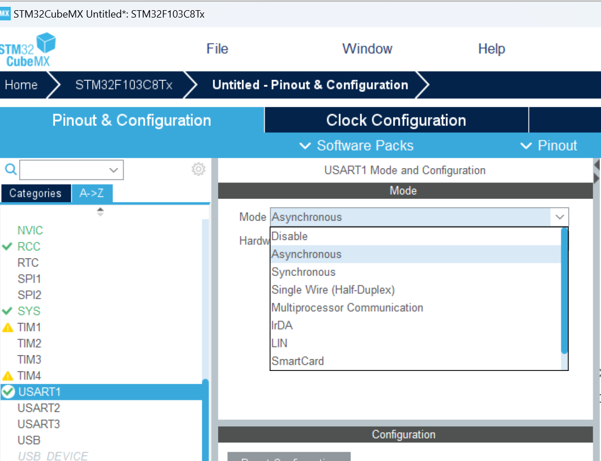Select USB_DEVICE in the peripheral list

[x=53, y=456]
